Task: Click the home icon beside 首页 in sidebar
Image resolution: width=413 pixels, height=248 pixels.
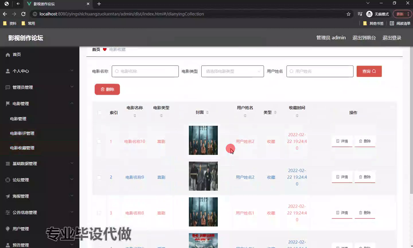Action: pos(8,55)
